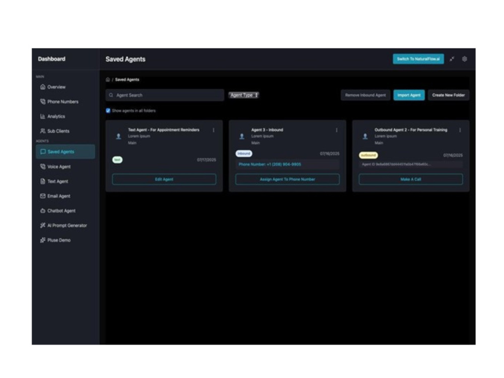Viewport: 504px width, 378px height.
Task: Toggle Show agents in all folders checkbox
Action: 108,110
